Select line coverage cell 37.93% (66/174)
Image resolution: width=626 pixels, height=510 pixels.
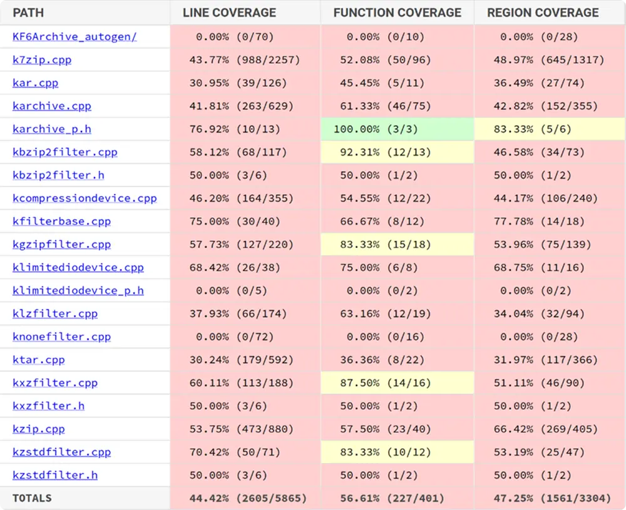click(x=245, y=314)
